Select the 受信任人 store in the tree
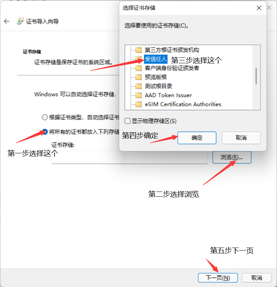277x287 pixels. click(156, 59)
